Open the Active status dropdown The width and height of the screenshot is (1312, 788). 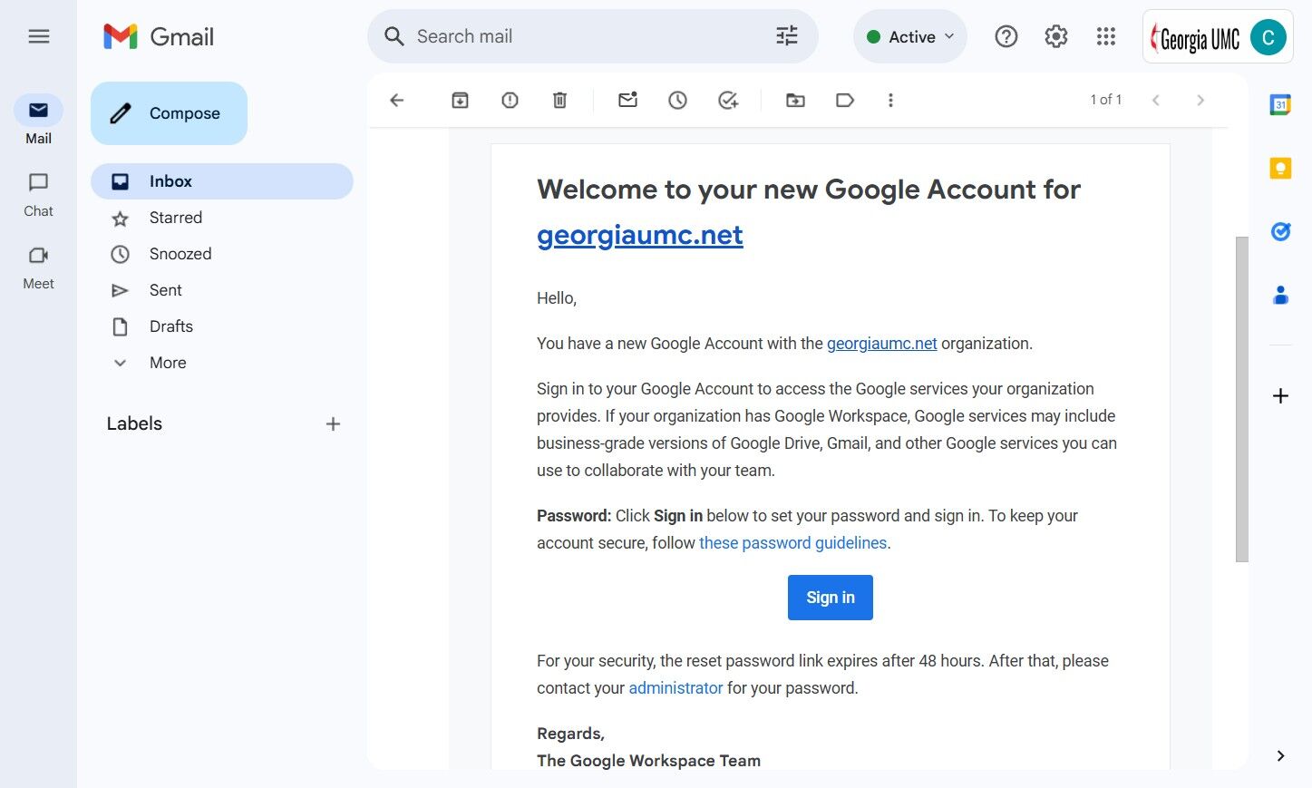pyautogui.click(x=910, y=36)
